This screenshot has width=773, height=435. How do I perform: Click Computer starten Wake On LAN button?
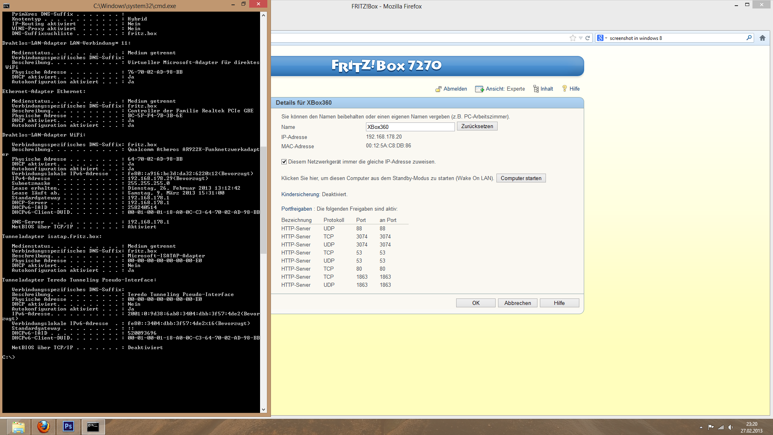521,178
